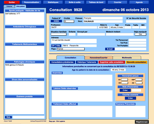
Task: Open the Agenda
Action: pyautogui.click(x=139, y=2)
